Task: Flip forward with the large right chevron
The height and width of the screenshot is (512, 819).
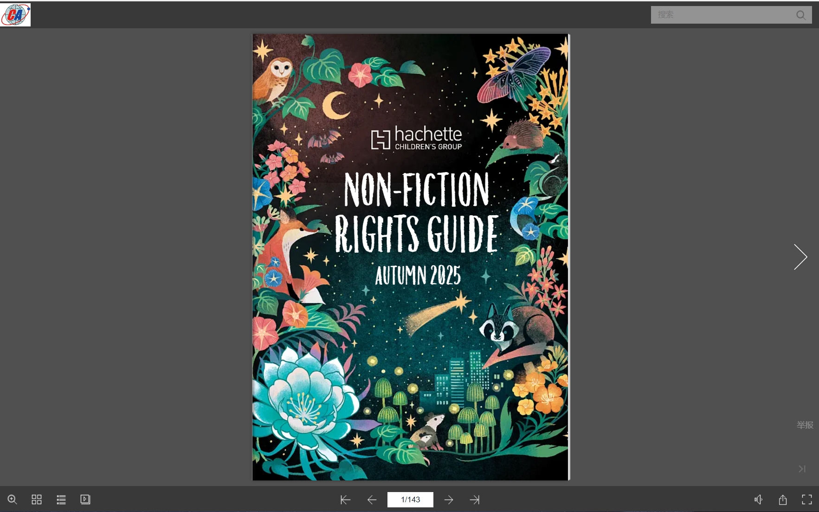Action: [x=800, y=257]
